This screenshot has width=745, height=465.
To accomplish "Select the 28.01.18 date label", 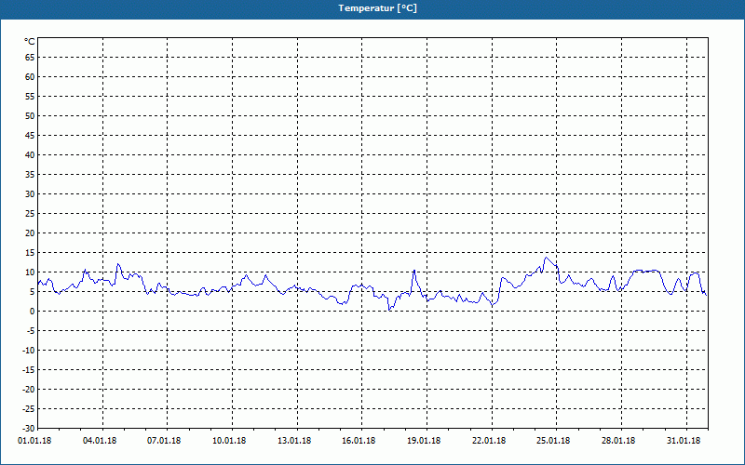I will tap(618, 441).
